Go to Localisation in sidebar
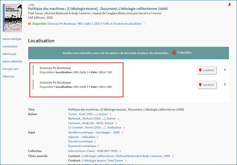 coord(10,46)
